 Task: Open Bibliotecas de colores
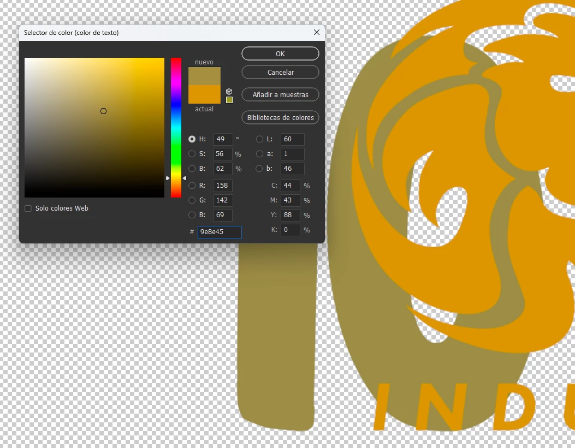coord(280,117)
